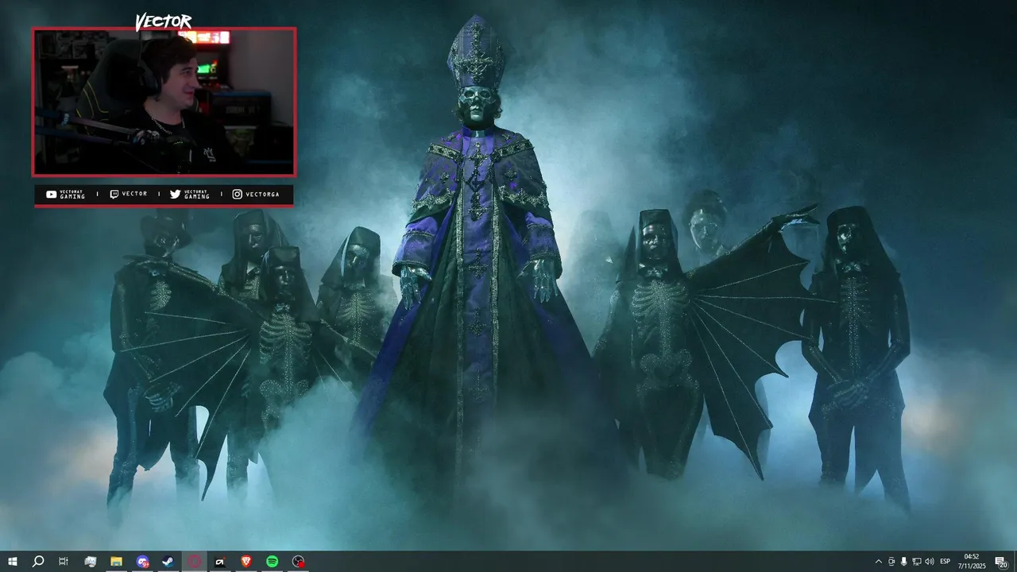Viewport: 1017px width, 572px height.
Task: Open Spotify from the taskbar
Action: pos(272,562)
